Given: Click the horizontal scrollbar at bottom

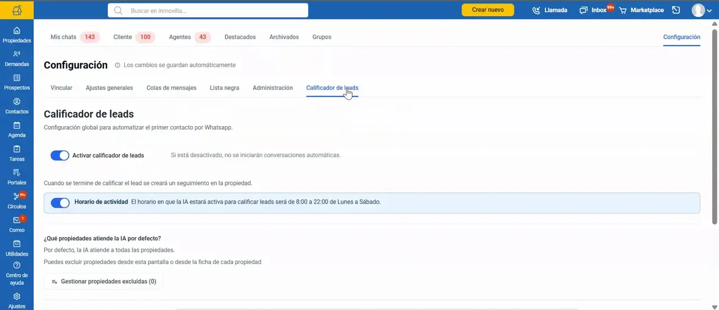Looking at the screenshot, I should tap(376, 309).
